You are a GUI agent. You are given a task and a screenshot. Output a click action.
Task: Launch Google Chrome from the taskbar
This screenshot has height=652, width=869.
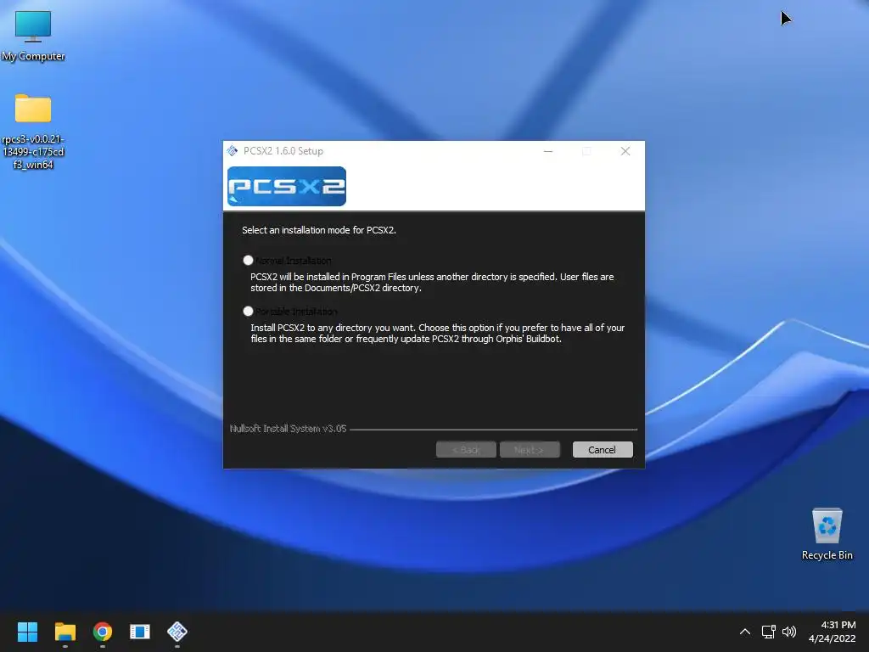point(103,632)
